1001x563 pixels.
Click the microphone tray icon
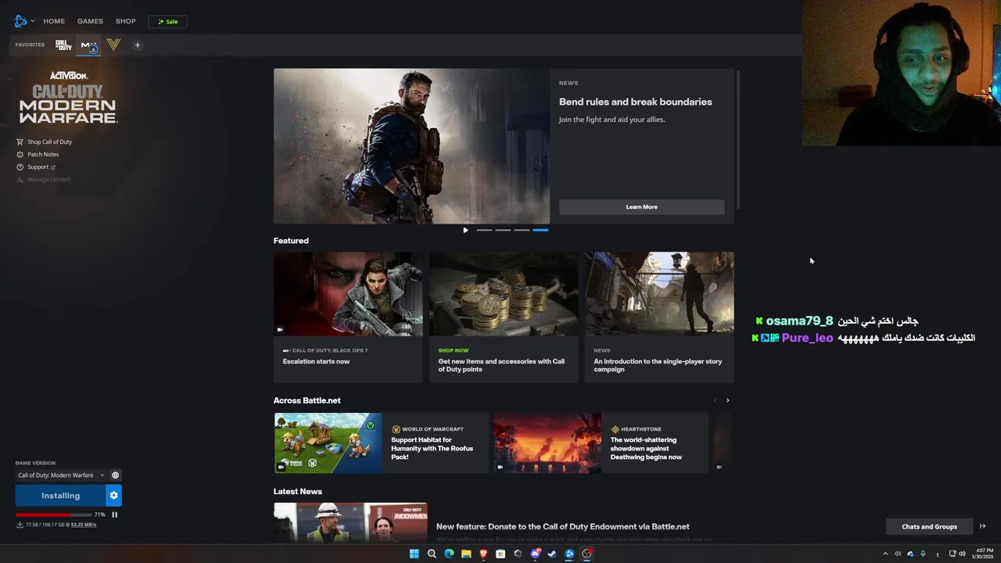tap(923, 554)
